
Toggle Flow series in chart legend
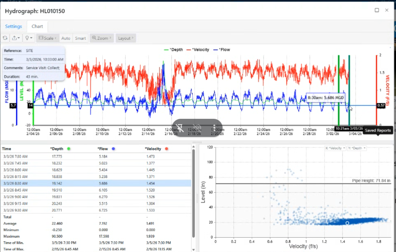(222, 50)
